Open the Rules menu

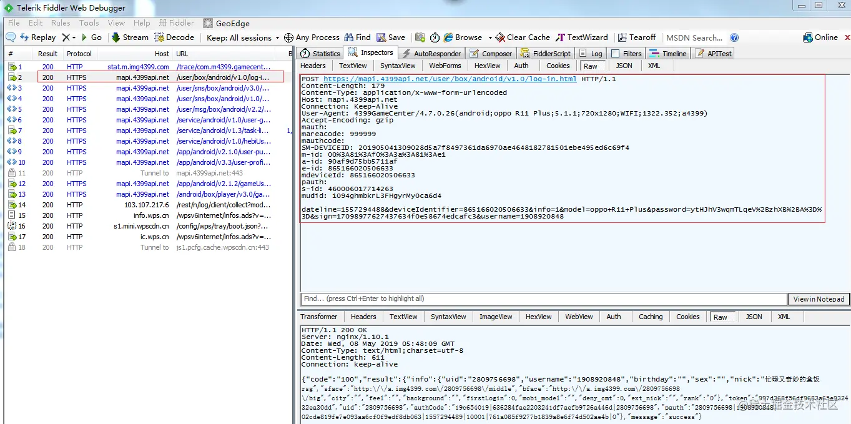pyautogui.click(x=61, y=23)
